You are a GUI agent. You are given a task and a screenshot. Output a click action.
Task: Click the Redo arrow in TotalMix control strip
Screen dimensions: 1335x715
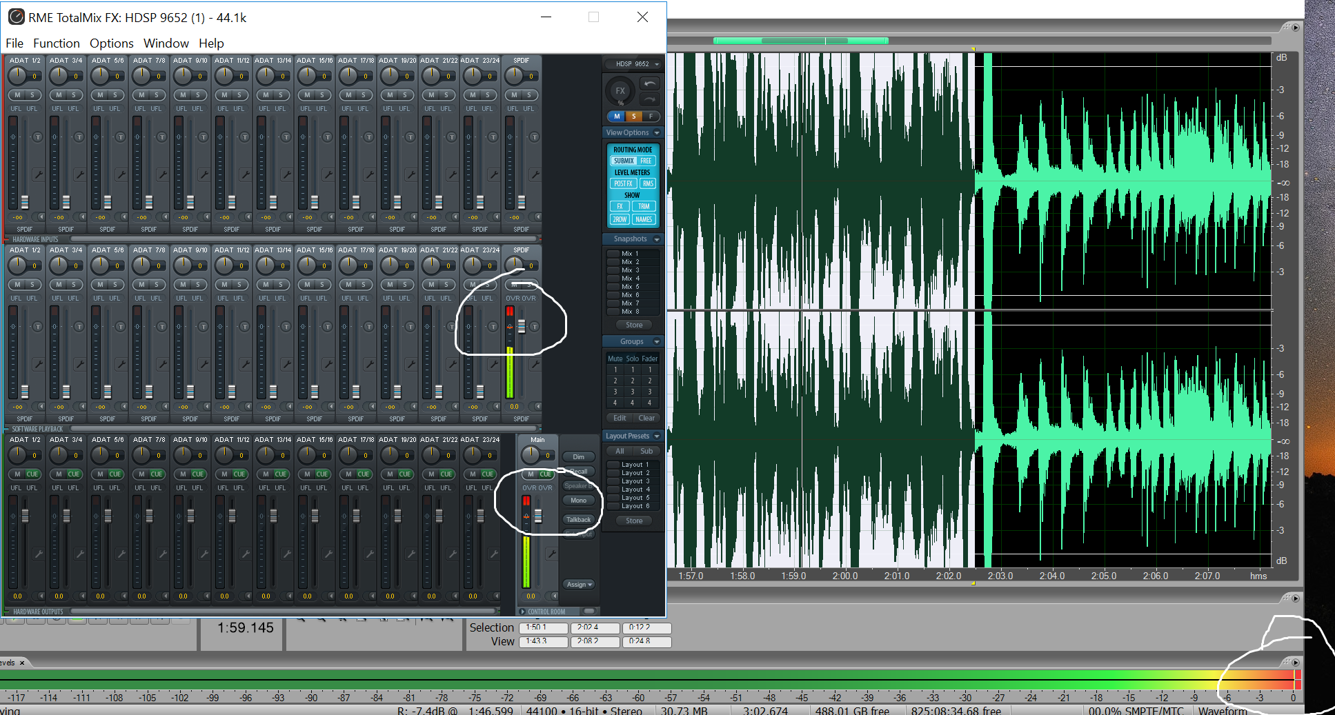pyautogui.click(x=650, y=99)
